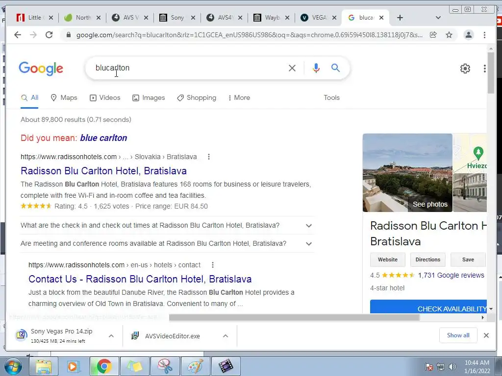Click the hotel Save button
Image resolution: width=502 pixels, height=376 pixels.
point(468,259)
